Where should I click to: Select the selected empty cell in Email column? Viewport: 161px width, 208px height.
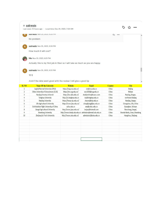coord(91,139)
